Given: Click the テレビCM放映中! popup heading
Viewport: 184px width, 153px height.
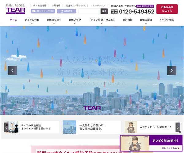Looking at the screenshot, I should point(166,140).
